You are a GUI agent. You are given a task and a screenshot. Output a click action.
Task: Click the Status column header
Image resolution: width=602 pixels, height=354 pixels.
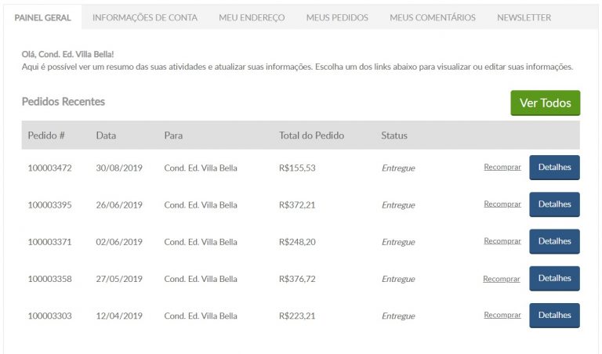394,135
